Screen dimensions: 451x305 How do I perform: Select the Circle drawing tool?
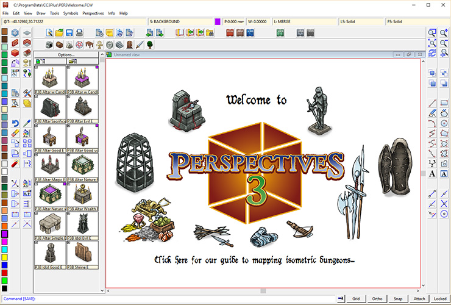444,124
